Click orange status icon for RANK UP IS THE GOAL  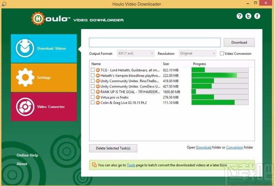click(98, 92)
